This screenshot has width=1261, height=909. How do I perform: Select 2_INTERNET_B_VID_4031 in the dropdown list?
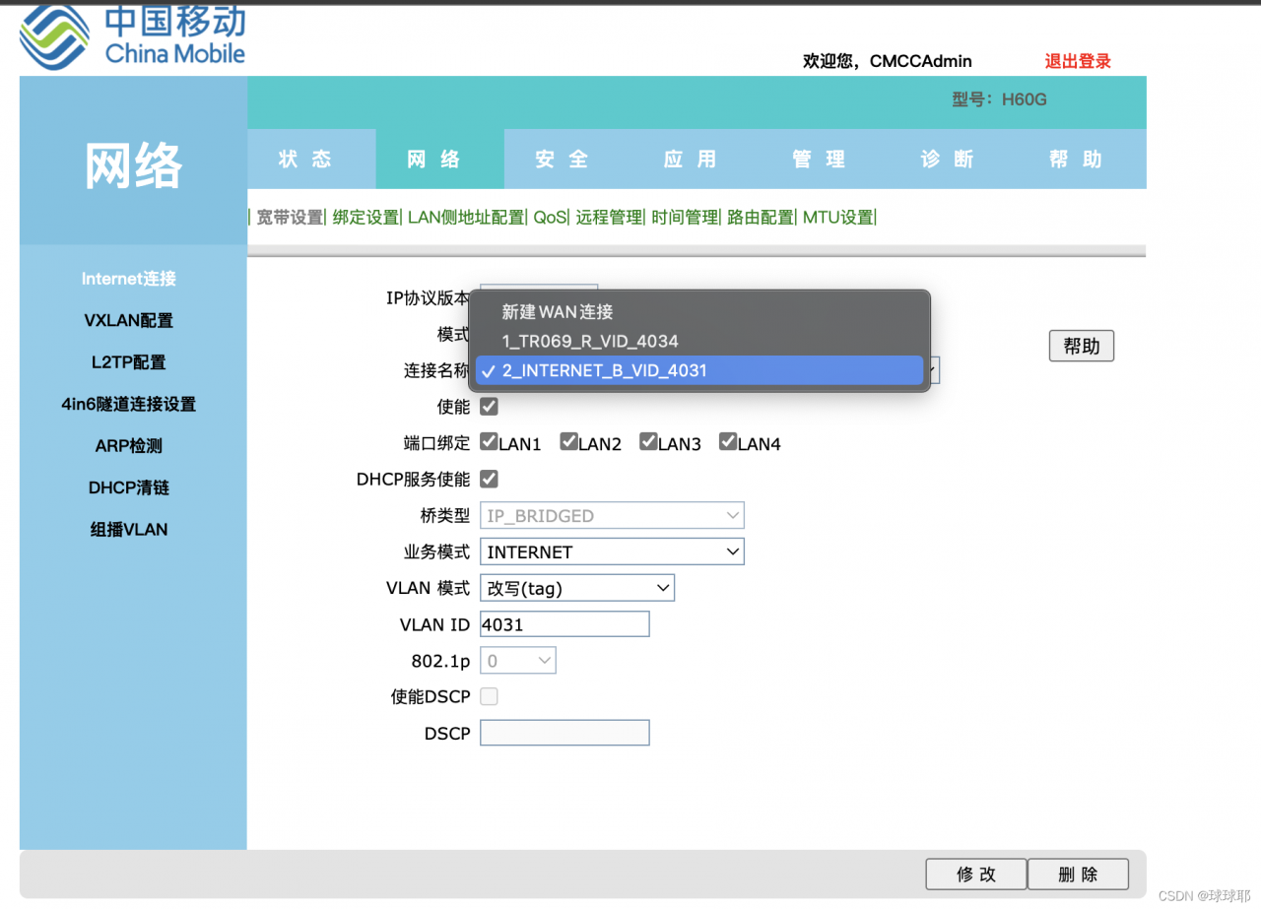[x=698, y=370]
